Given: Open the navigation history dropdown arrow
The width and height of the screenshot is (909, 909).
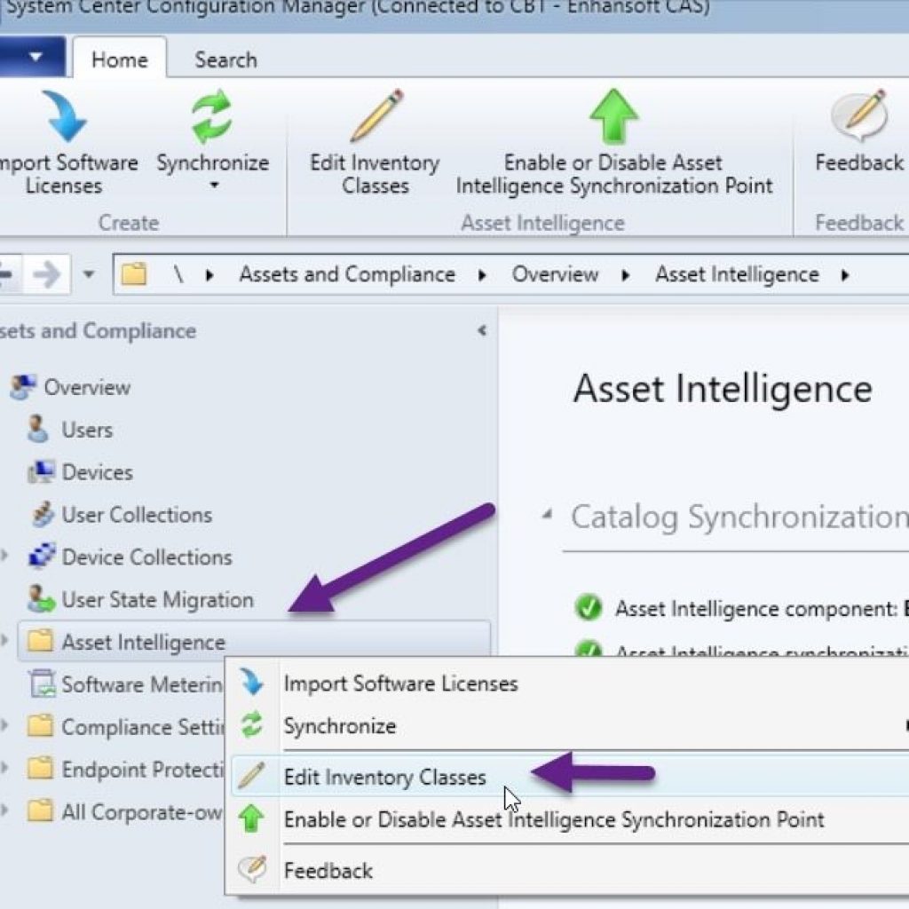Looking at the screenshot, I should coord(89,273).
